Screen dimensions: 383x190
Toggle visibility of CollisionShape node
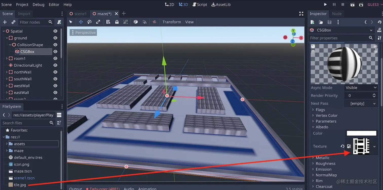(x=55, y=45)
